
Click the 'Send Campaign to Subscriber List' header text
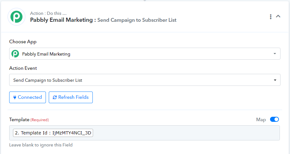pos(137,20)
